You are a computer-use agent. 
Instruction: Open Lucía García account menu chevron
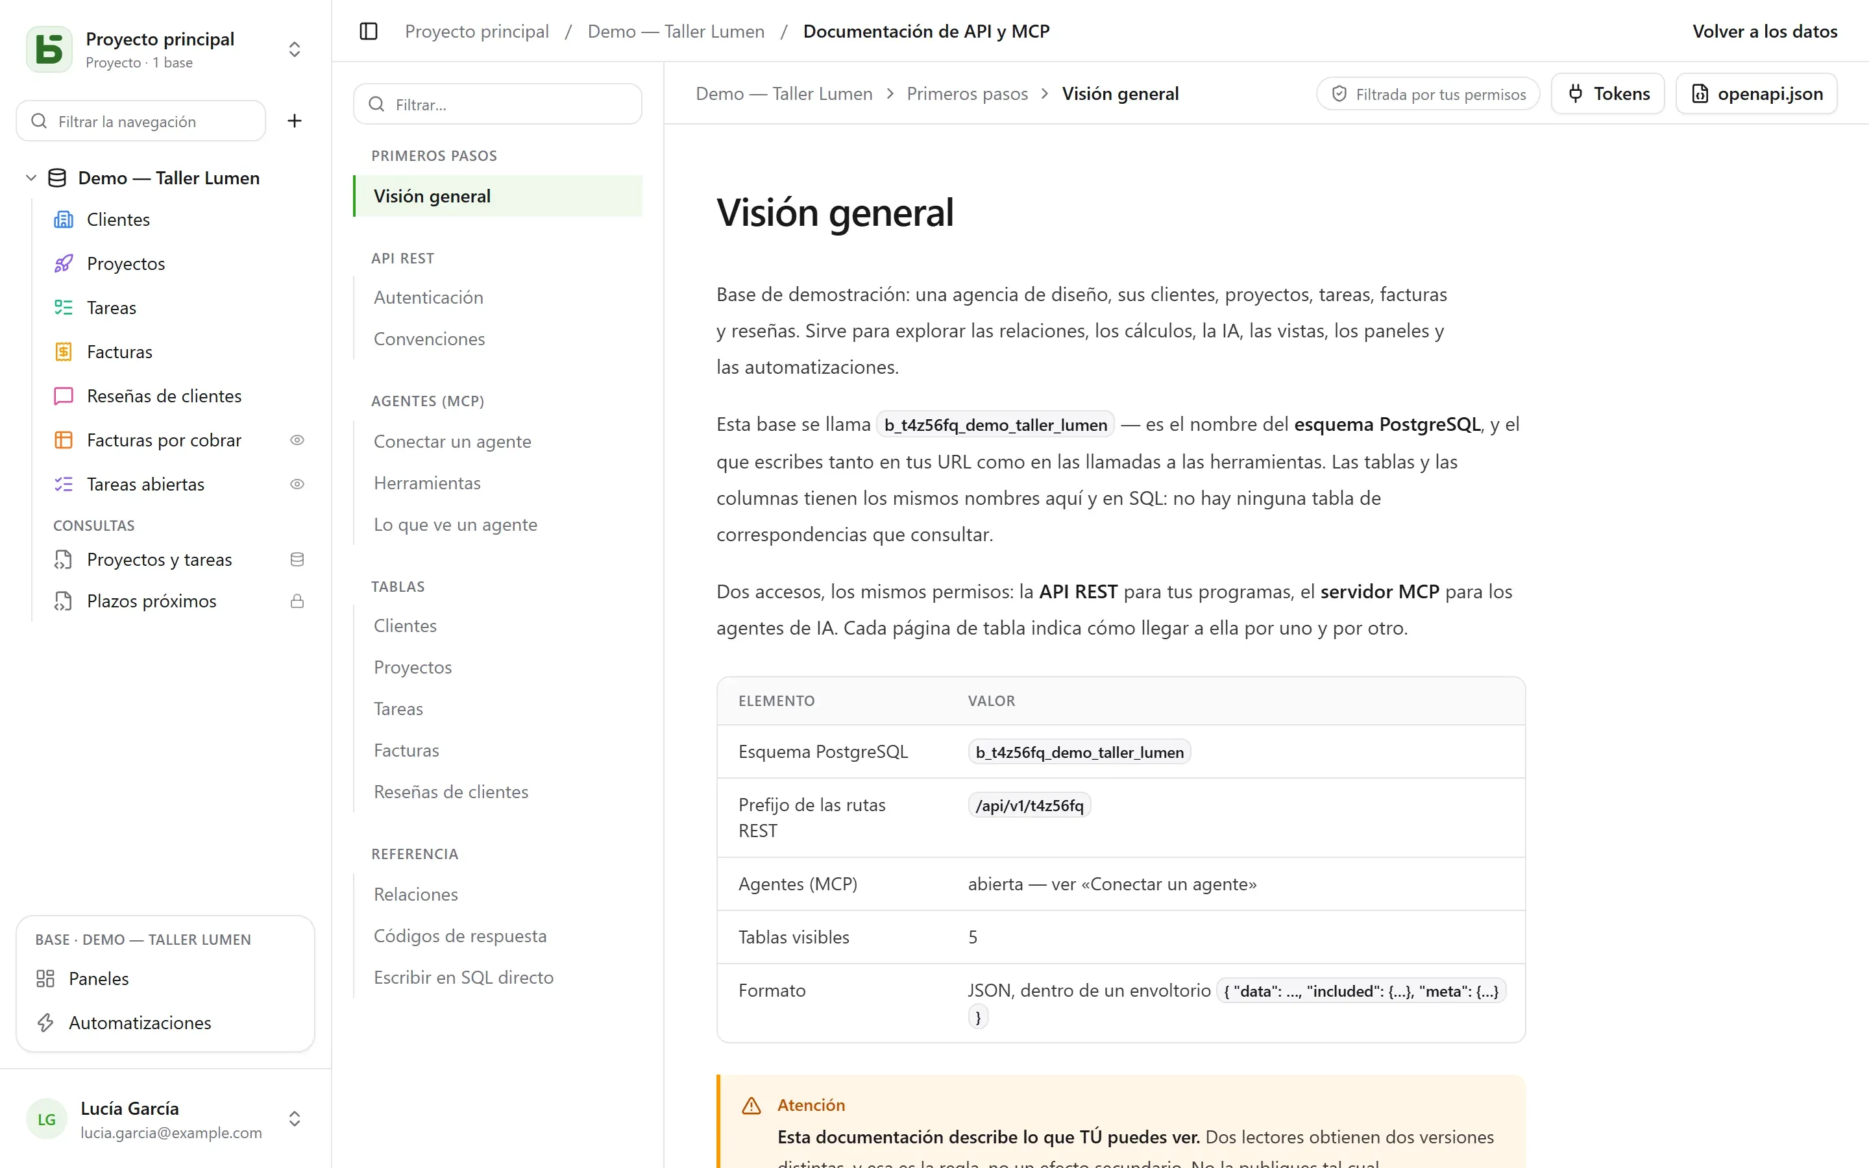(x=294, y=1119)
